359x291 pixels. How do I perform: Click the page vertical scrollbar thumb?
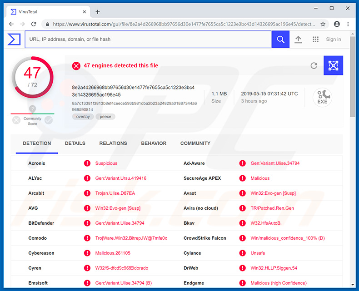pos(353,77)
